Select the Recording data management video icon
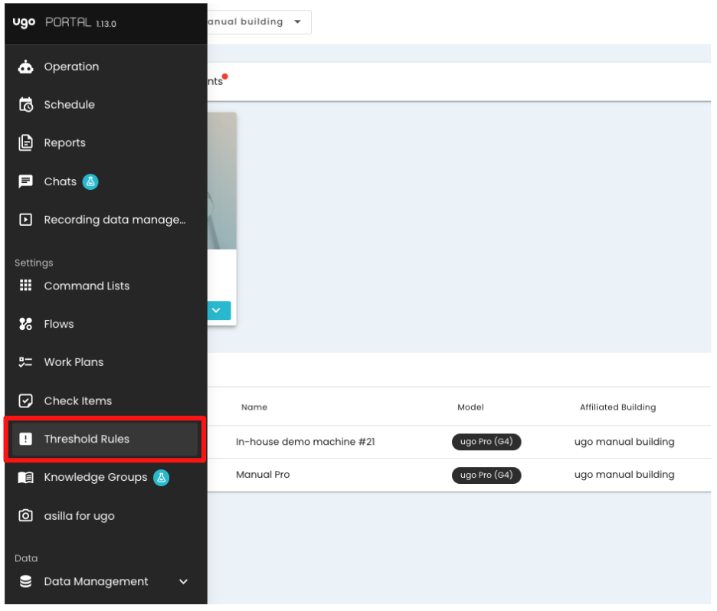Viewport: 717px width, 611px height. (25, 220)
